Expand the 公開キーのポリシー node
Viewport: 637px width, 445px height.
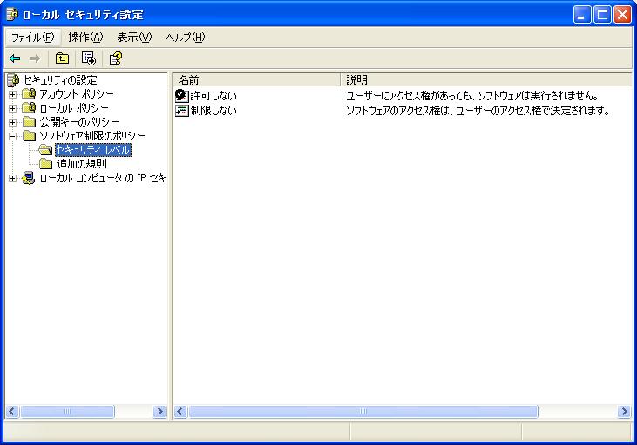tap(12, 122)
